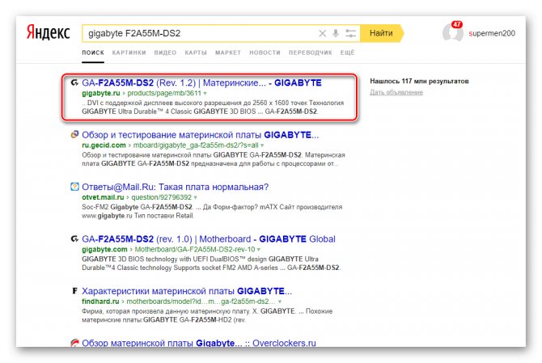Click the mboard/gigabyte_ga-f2a55m-ds2 path link
The width and height of the screenshot is (542, 363).
click(x=196, y=146)
